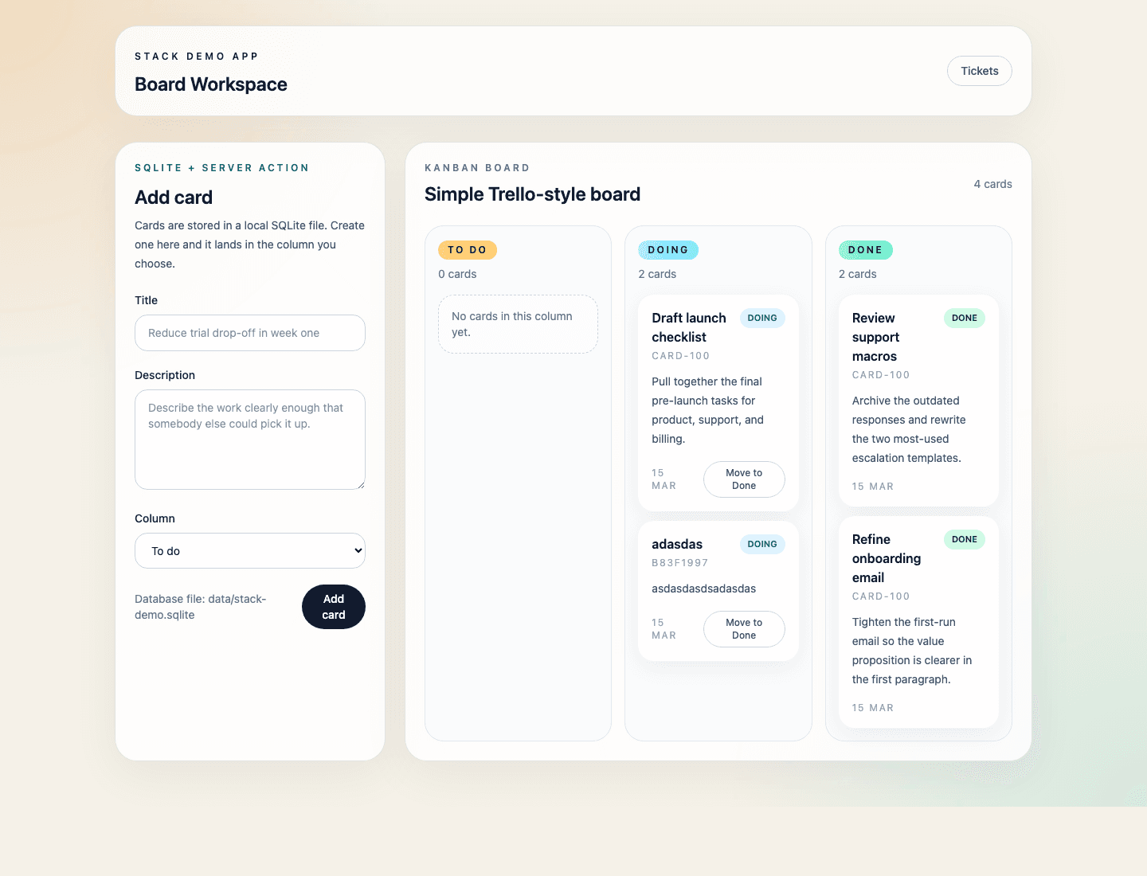Click the TO DO column badge

[468, 249]
